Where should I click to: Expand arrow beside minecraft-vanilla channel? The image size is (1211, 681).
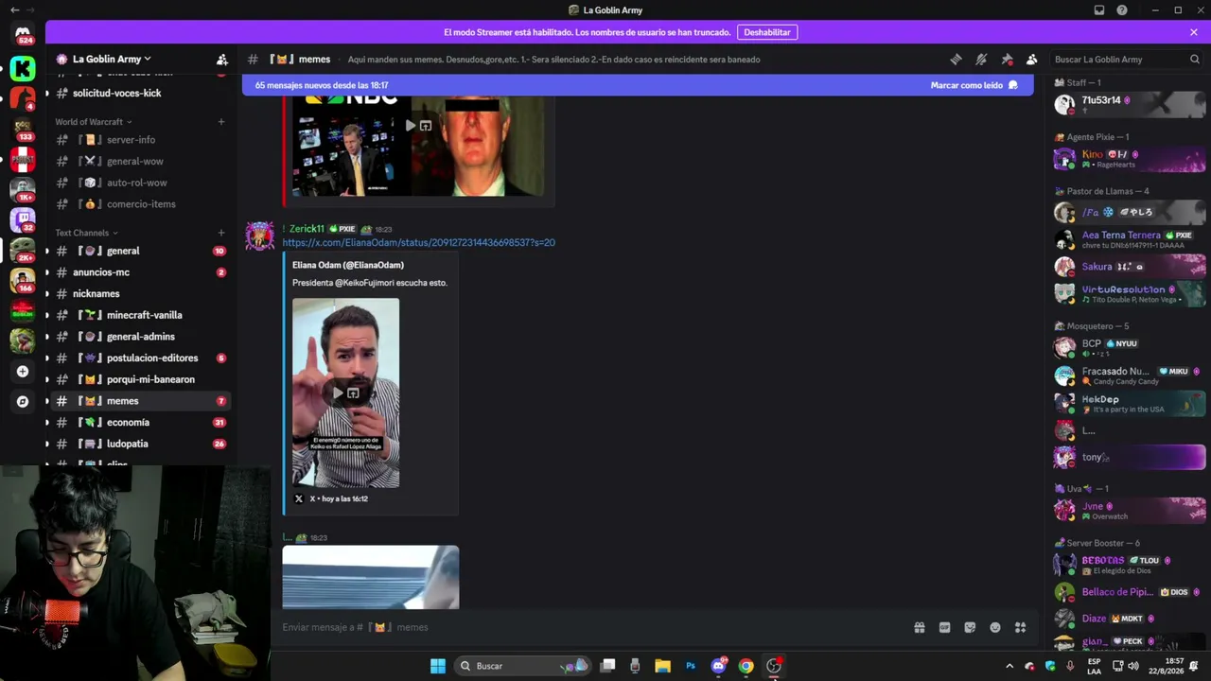(47, 315)
